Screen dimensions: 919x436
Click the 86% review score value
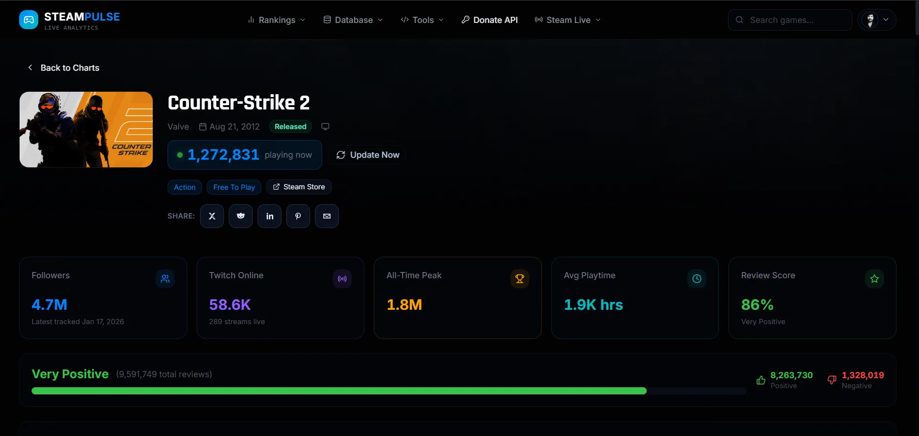(x=757, y=305)
